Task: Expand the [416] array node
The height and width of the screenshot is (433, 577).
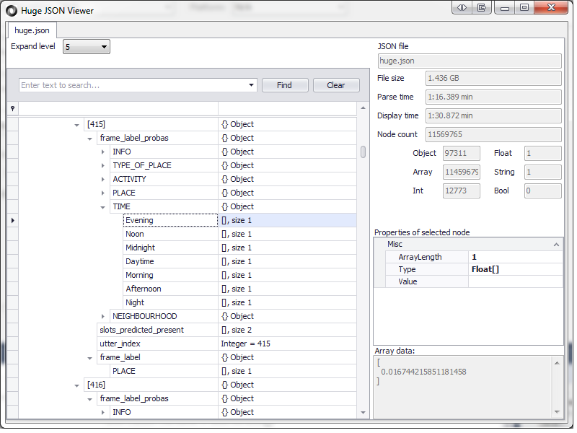Action: click(77, 385)
